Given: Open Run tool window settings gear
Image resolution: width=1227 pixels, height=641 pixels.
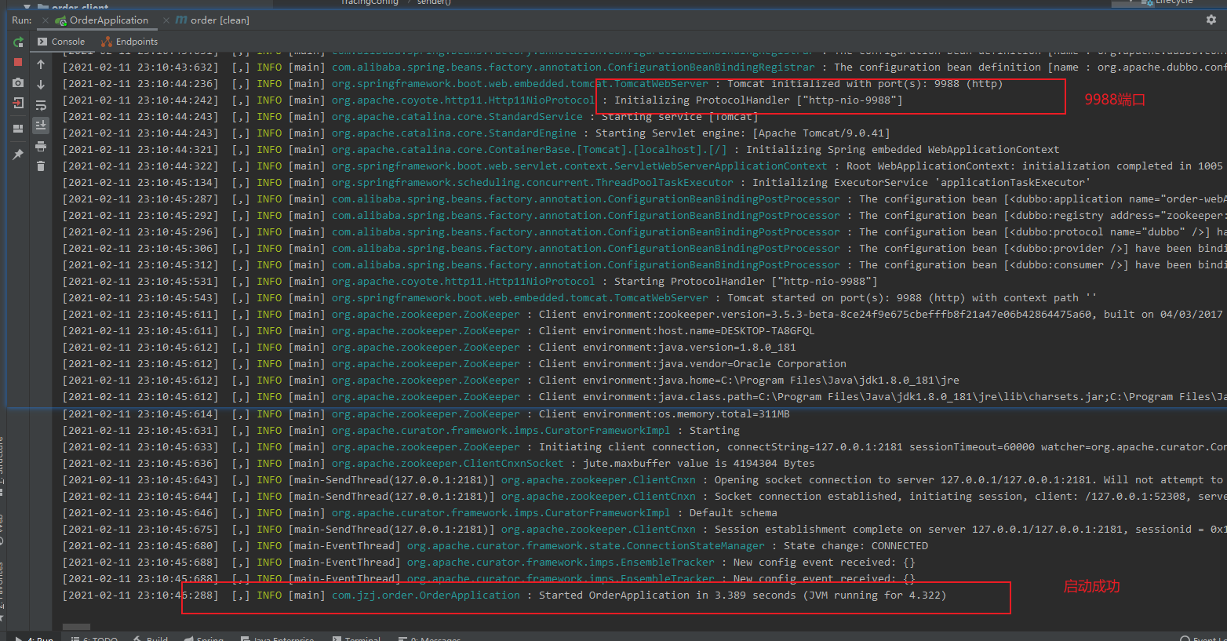Looking at the screenshot, I should [x=1211, y=20].
